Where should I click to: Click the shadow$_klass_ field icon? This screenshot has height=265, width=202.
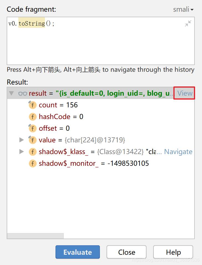pyautogui.click(x=32, y=152)
